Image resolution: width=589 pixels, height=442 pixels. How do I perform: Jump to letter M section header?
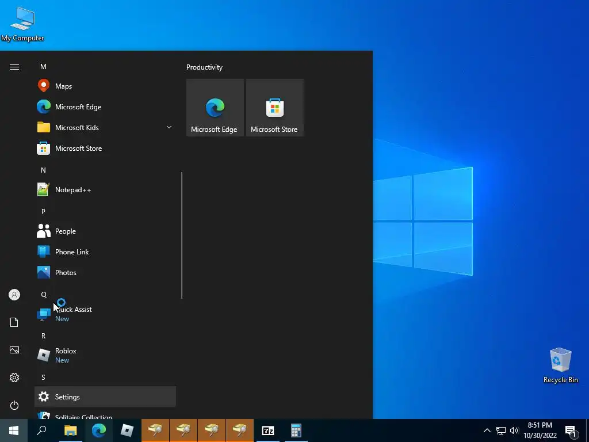[43, 67]
